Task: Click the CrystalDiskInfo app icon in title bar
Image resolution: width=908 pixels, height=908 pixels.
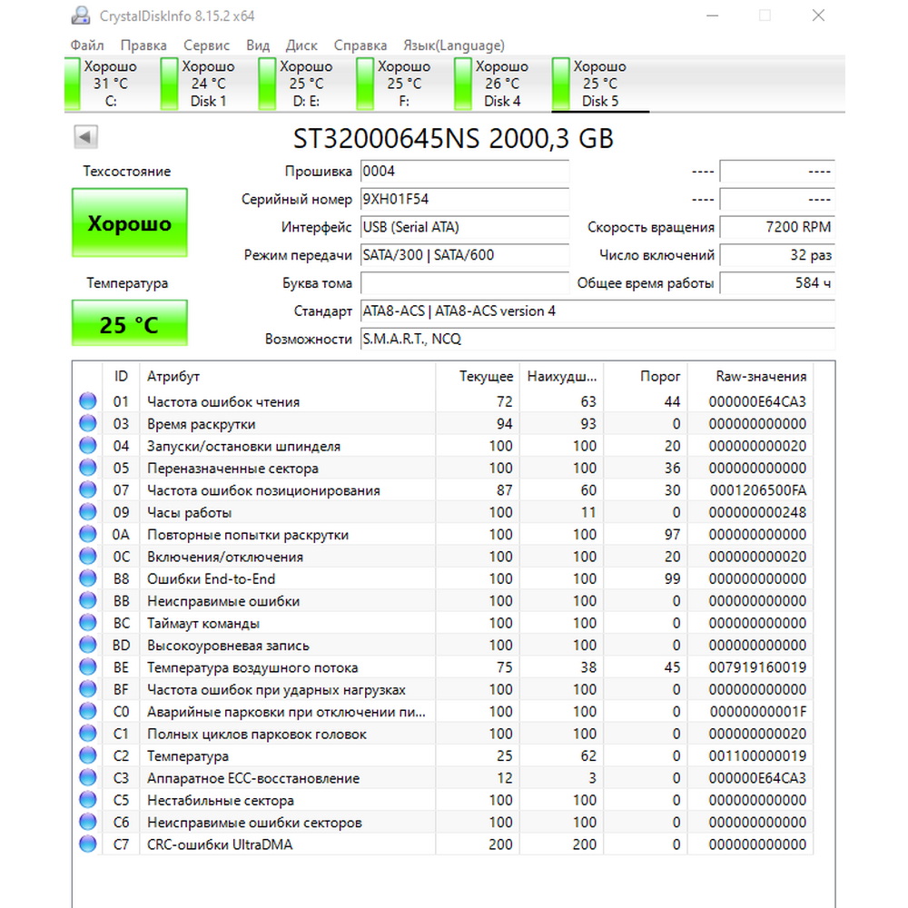Action: click(x=81, y=15)
